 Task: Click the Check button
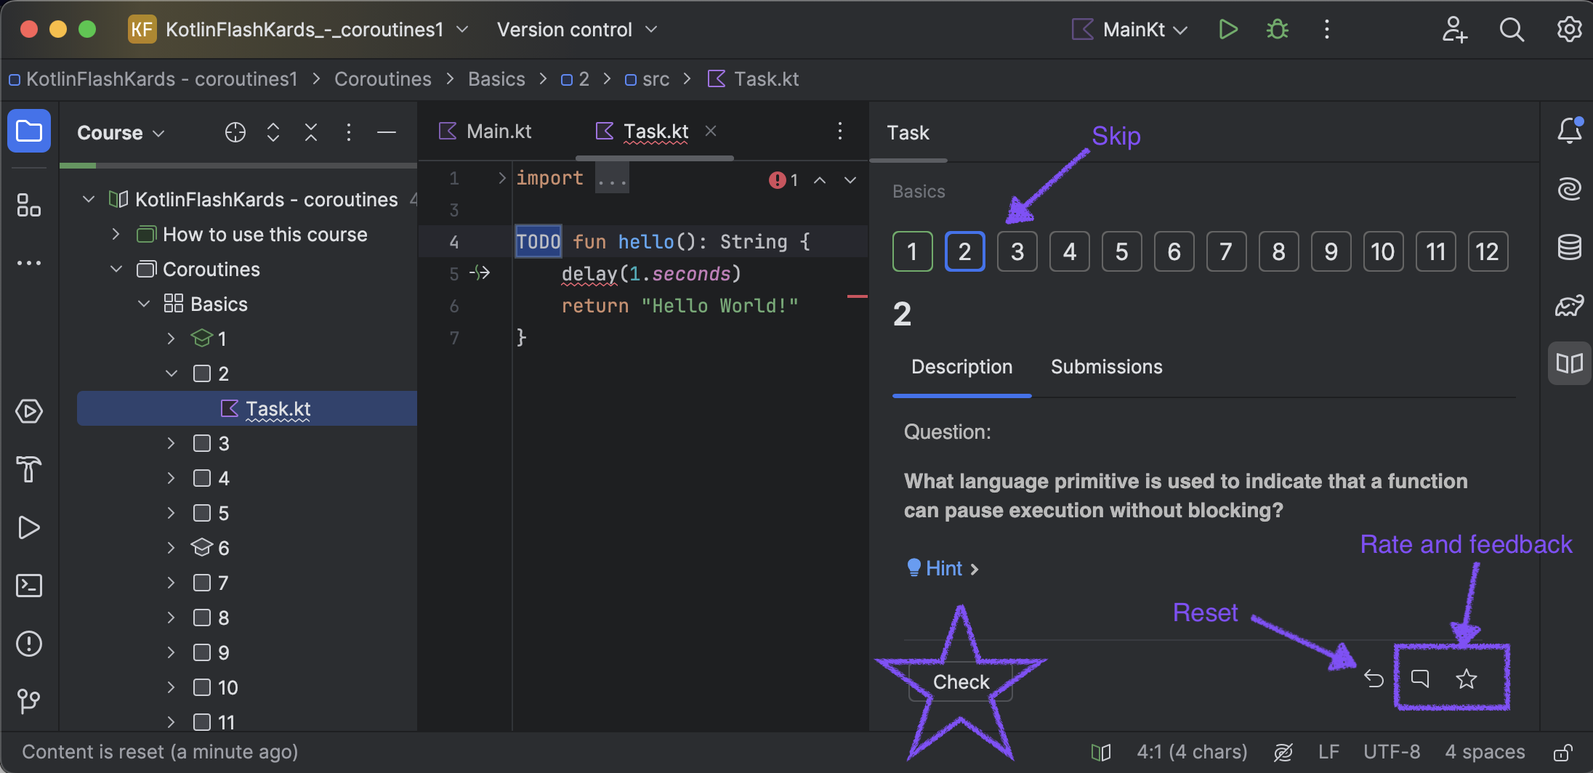coord(961,681)
